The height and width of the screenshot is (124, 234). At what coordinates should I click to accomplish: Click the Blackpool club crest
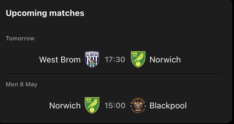click(x=138, y=105)
